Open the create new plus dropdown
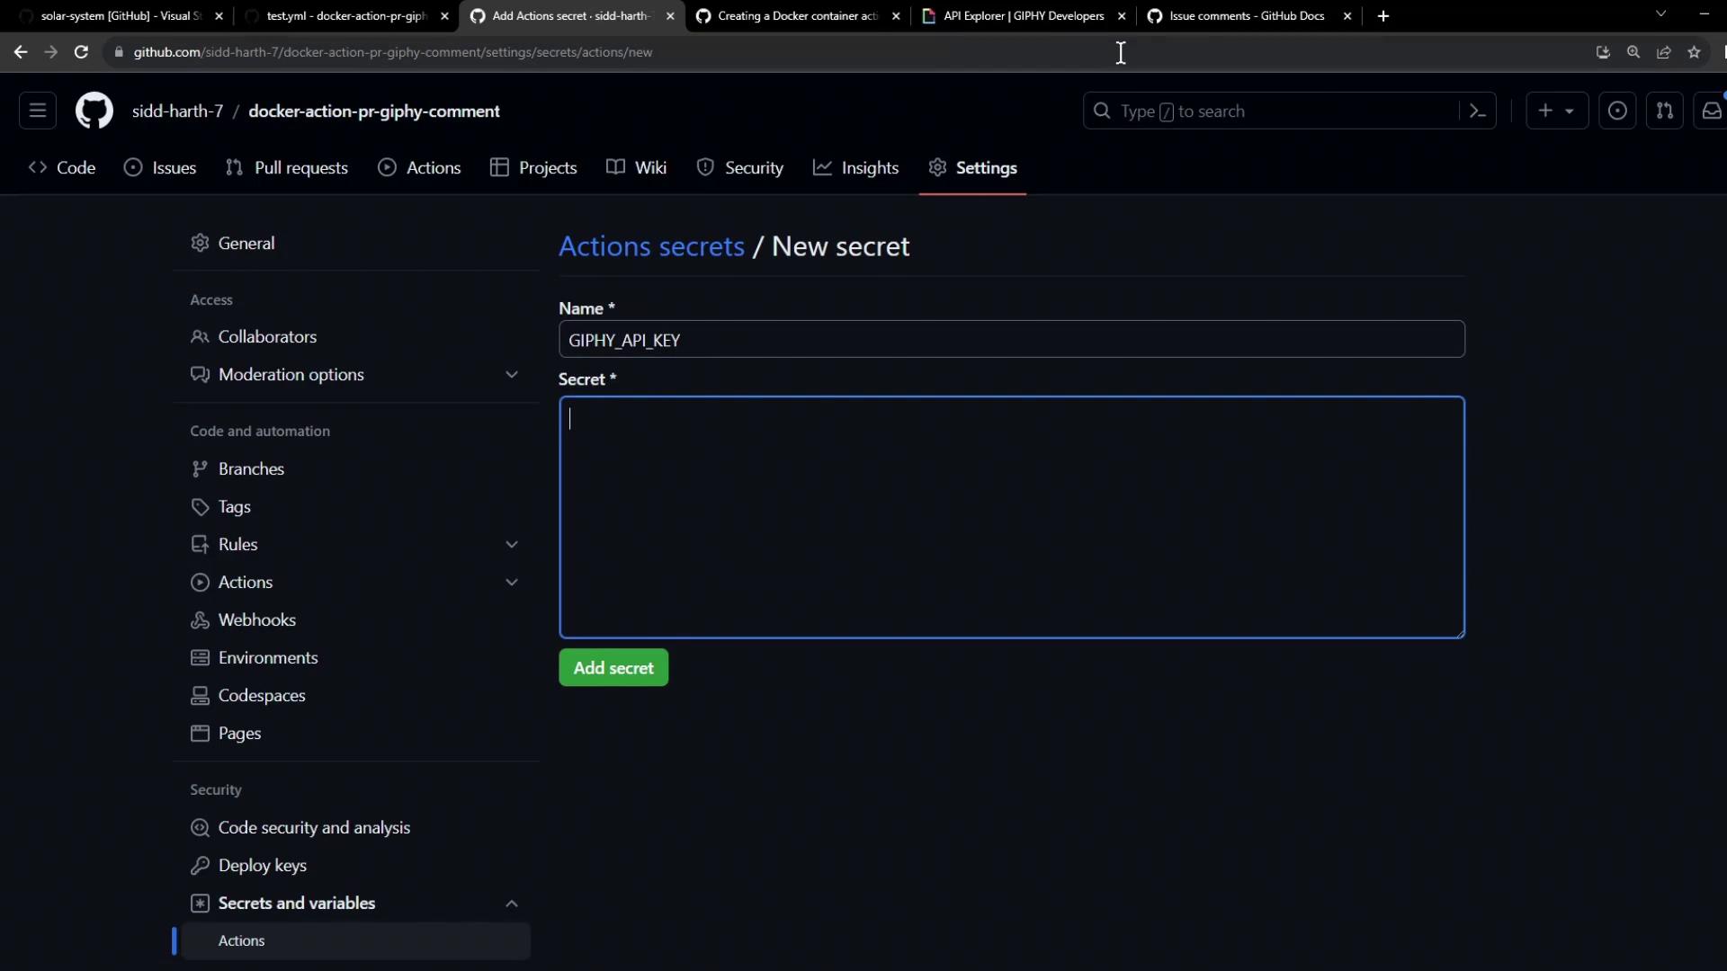 1556,111
